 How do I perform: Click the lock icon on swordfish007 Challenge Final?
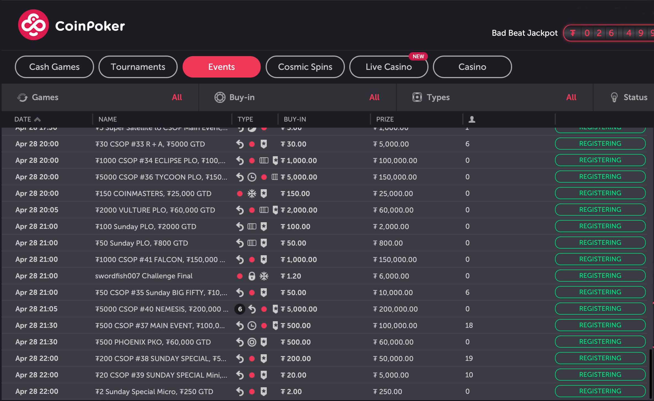[252, 276]
